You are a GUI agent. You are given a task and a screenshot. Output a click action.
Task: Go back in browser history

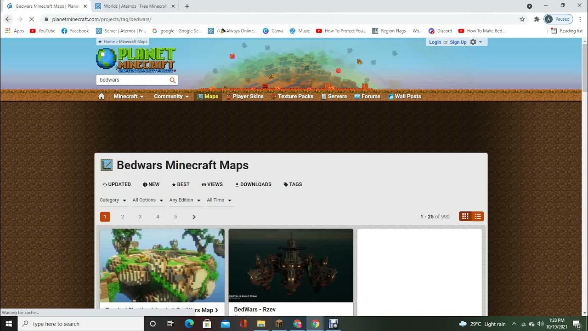pyautogui.click(x=8, y=19)
